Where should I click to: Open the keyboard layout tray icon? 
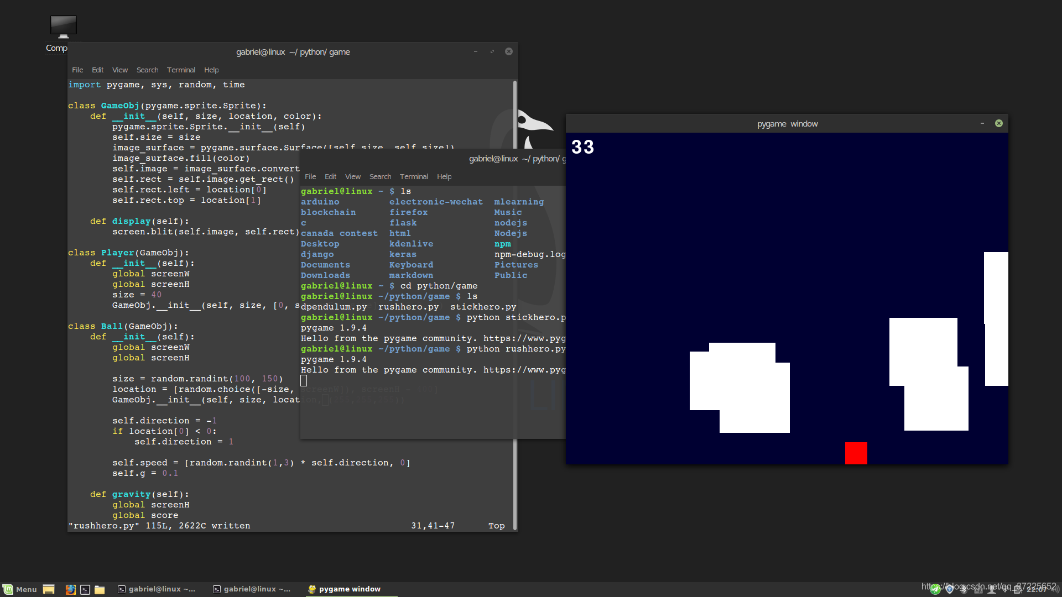pos(978,590)
